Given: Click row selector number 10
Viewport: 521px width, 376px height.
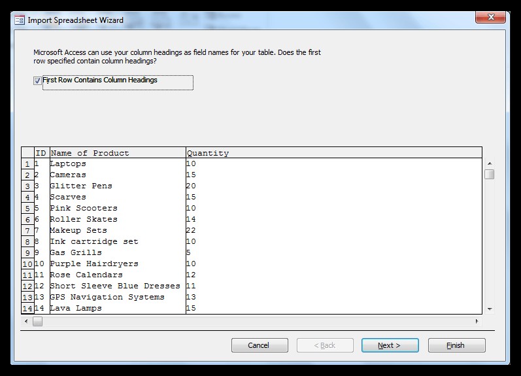Looking at the screenshot, I should point(27,264).
